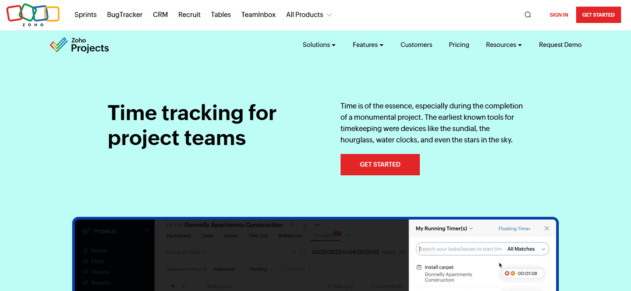Pause the running timer
Image resolution: width=631 pixels, height=291 pixels.
(514, 273)
